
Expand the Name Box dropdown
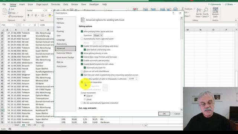15,25
